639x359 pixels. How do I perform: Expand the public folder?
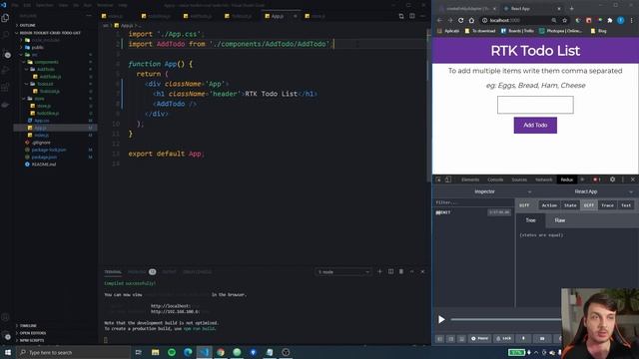55,47
